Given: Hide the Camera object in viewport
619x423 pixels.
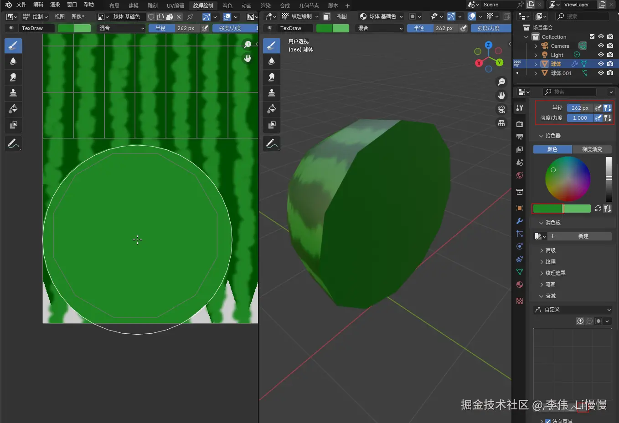Looking at the screenshot, I should pyautogui.click(x=601, y=46).
